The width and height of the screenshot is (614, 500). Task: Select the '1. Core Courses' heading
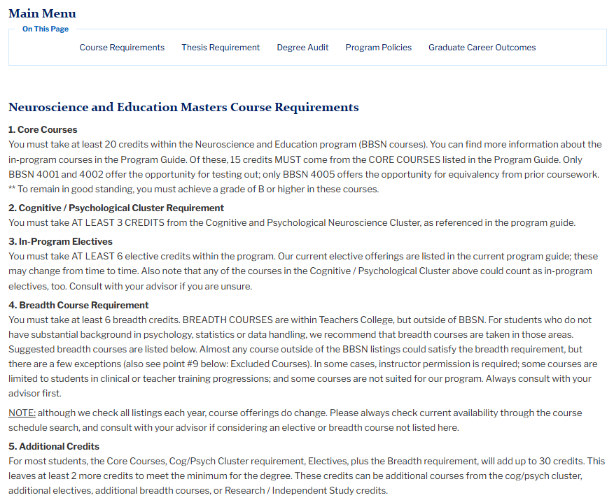43,129
